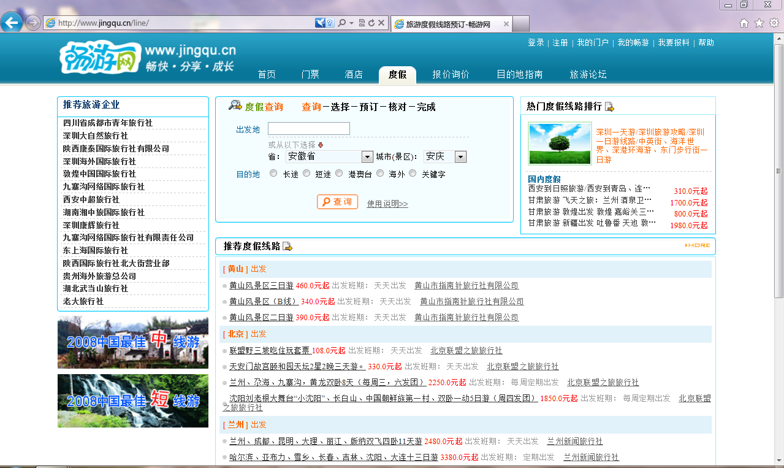Click the green tree thumbnail in 热门度假线路排行
The width and height of the screenshot is (784, 468).
[x=560, y=143]
